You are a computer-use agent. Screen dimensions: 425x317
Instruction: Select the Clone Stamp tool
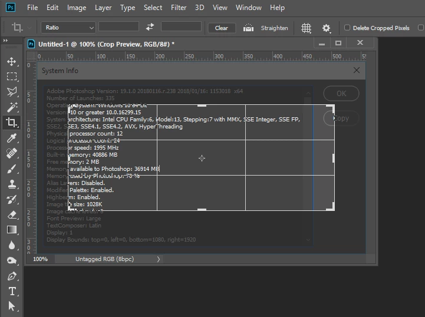(11, 184)
